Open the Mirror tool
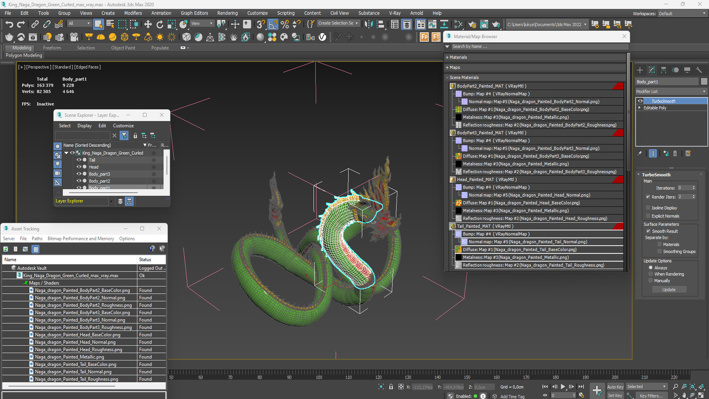The height and width of the screenshot is (399, 709). pyautogui.click(x=369, y=24)
